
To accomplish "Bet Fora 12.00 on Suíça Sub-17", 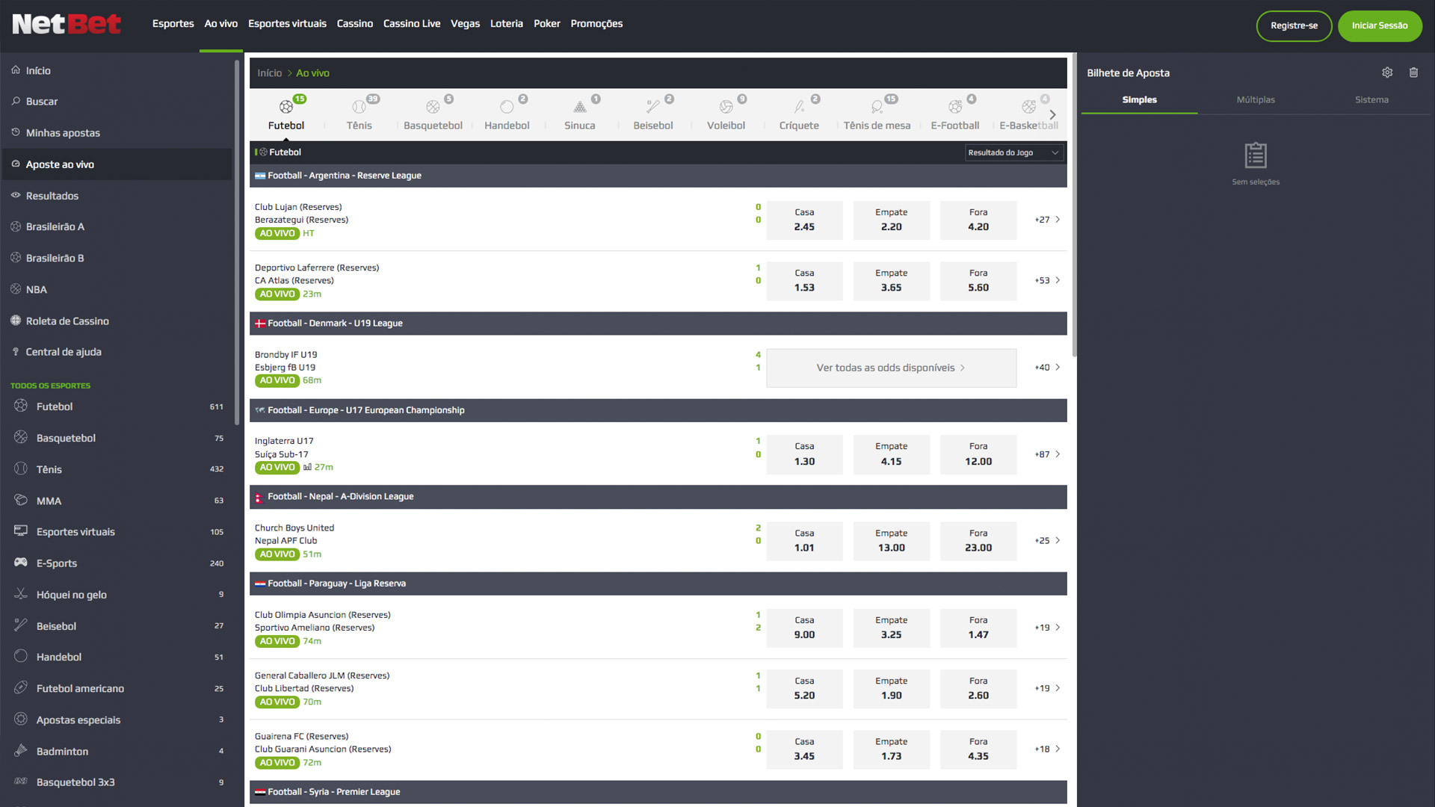I will tap(978, 454).
